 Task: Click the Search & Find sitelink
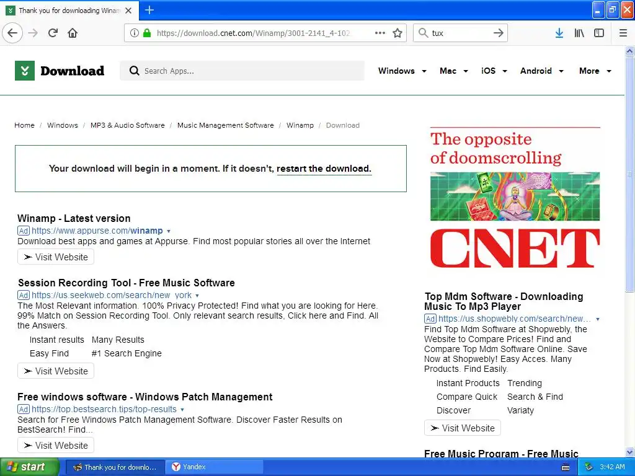[535, 397]
